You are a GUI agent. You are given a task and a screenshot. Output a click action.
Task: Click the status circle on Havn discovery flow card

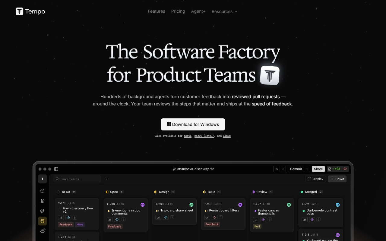(60, 209)
